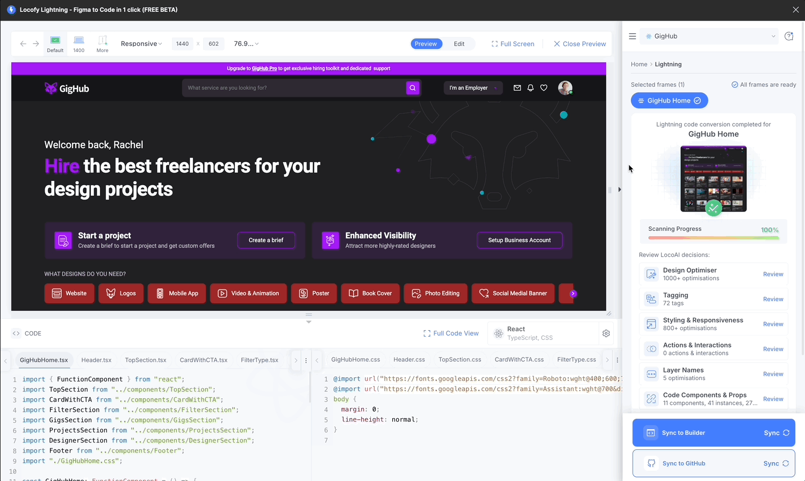Open the React TypeScript CSS framework selector

542,333
